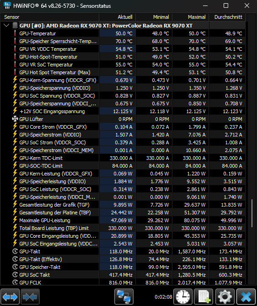Click the GPU chip icon in the group header

pos(15,26)
